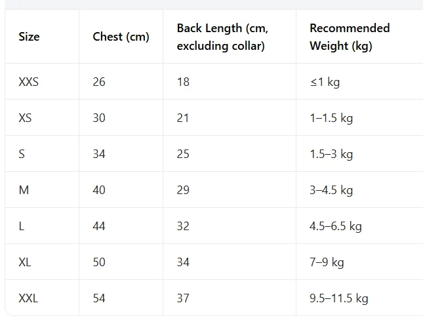Viewport: 423px width, 318px height.
Task: Click the Recommended Weight column header
Action: [x=350, y=37]
